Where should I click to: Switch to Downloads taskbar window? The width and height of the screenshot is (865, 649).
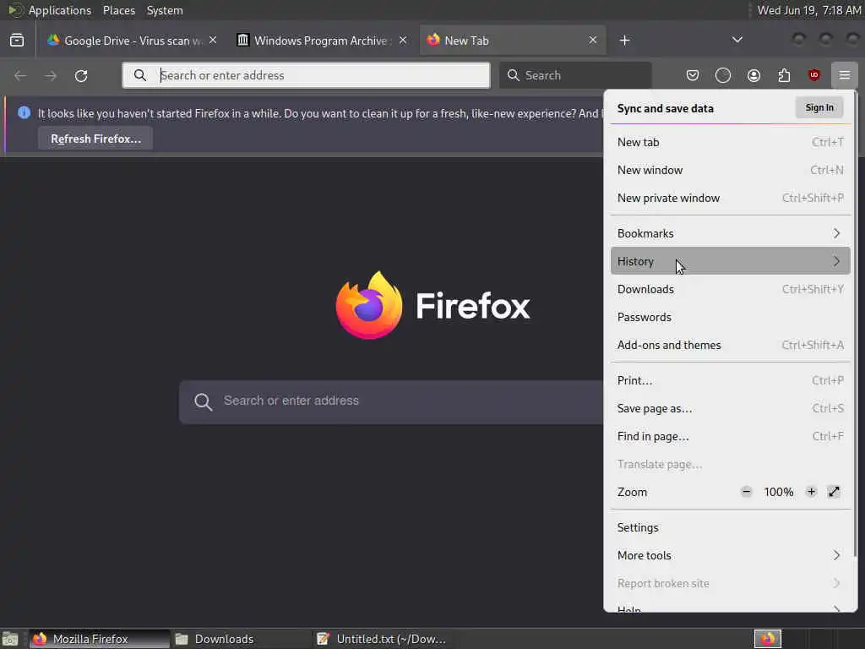(x=241, y=639)
